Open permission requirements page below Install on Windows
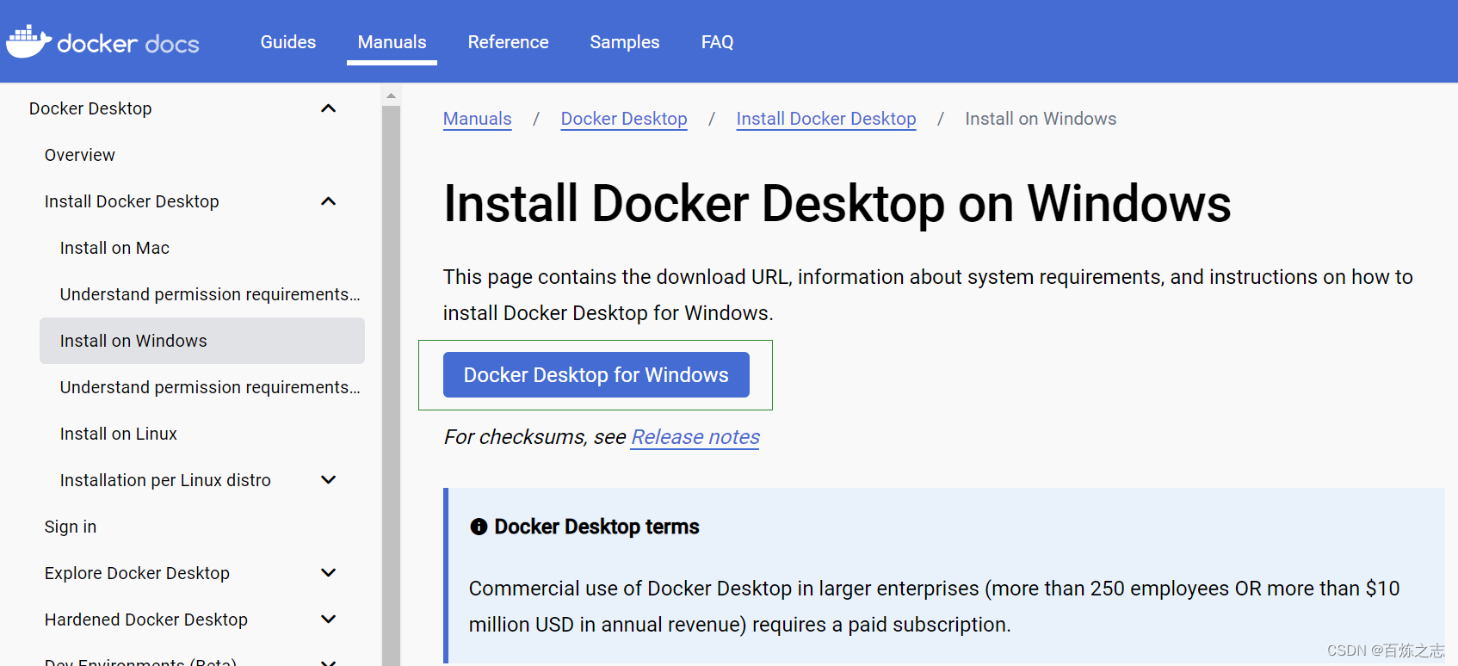This screenshot has width=1458, height=666. 210,387
